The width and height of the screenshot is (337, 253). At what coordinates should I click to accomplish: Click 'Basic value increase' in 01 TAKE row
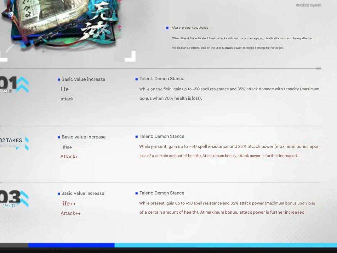click(x=83, y=79)
